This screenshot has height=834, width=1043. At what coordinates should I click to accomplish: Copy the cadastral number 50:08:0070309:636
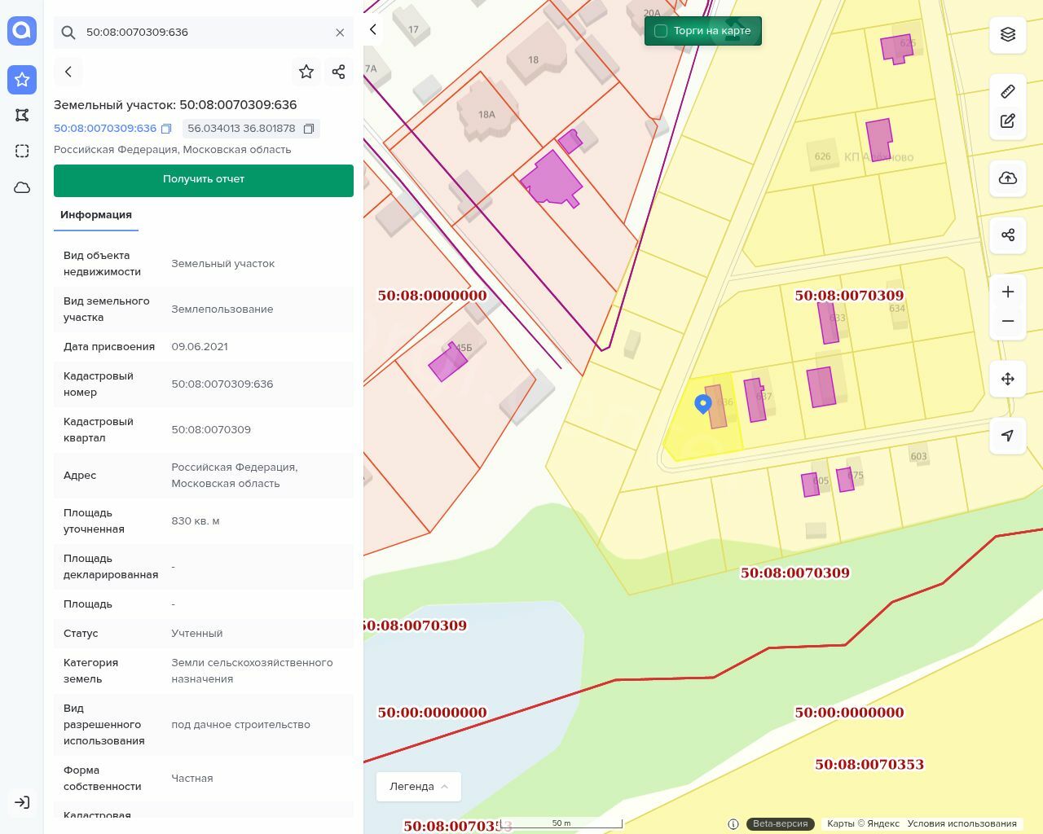(166, 129)
